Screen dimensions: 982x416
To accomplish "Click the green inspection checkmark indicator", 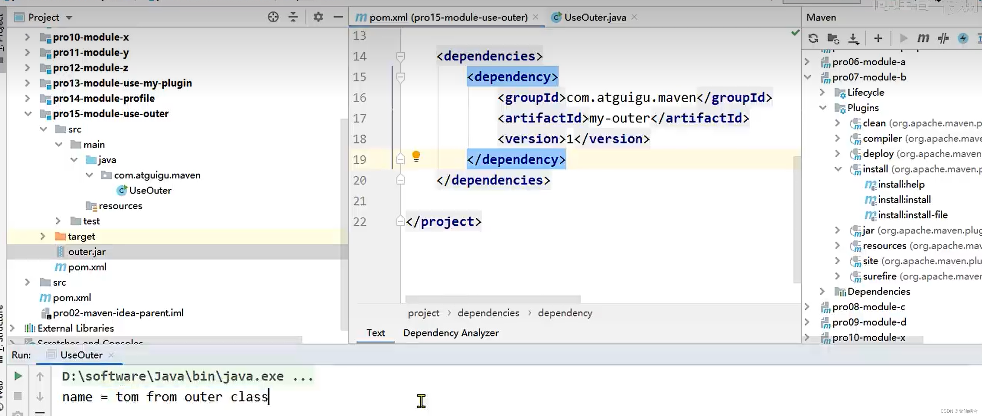I will click(795, 33).
